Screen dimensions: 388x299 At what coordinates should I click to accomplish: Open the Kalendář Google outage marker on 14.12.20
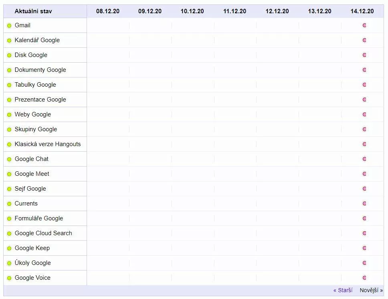click(x=364, y=40)
